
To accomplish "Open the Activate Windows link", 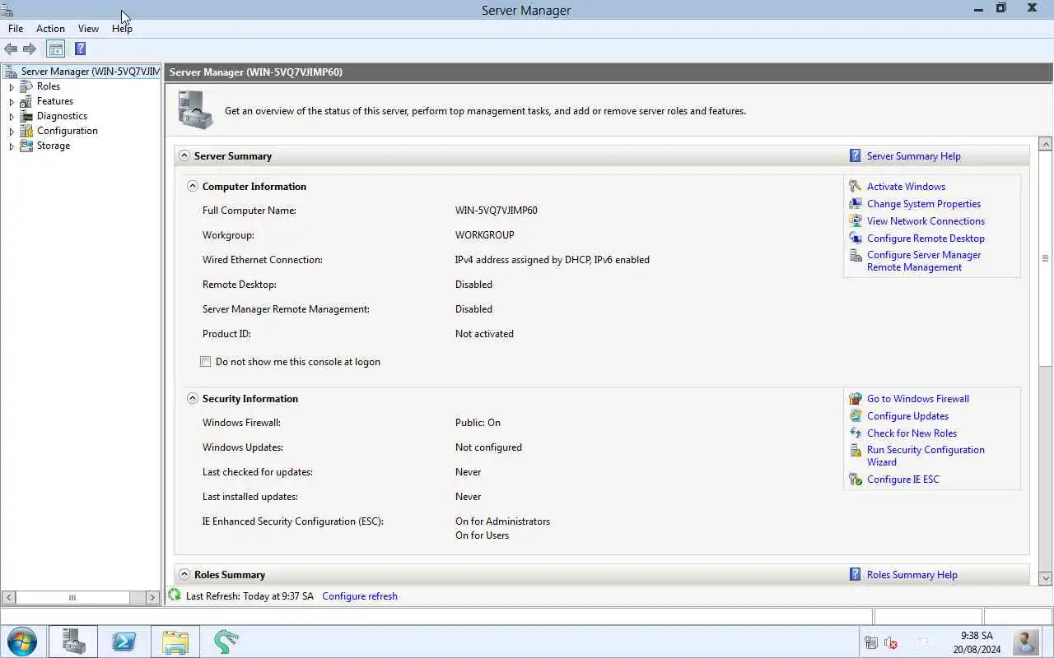I will (906, 187).
